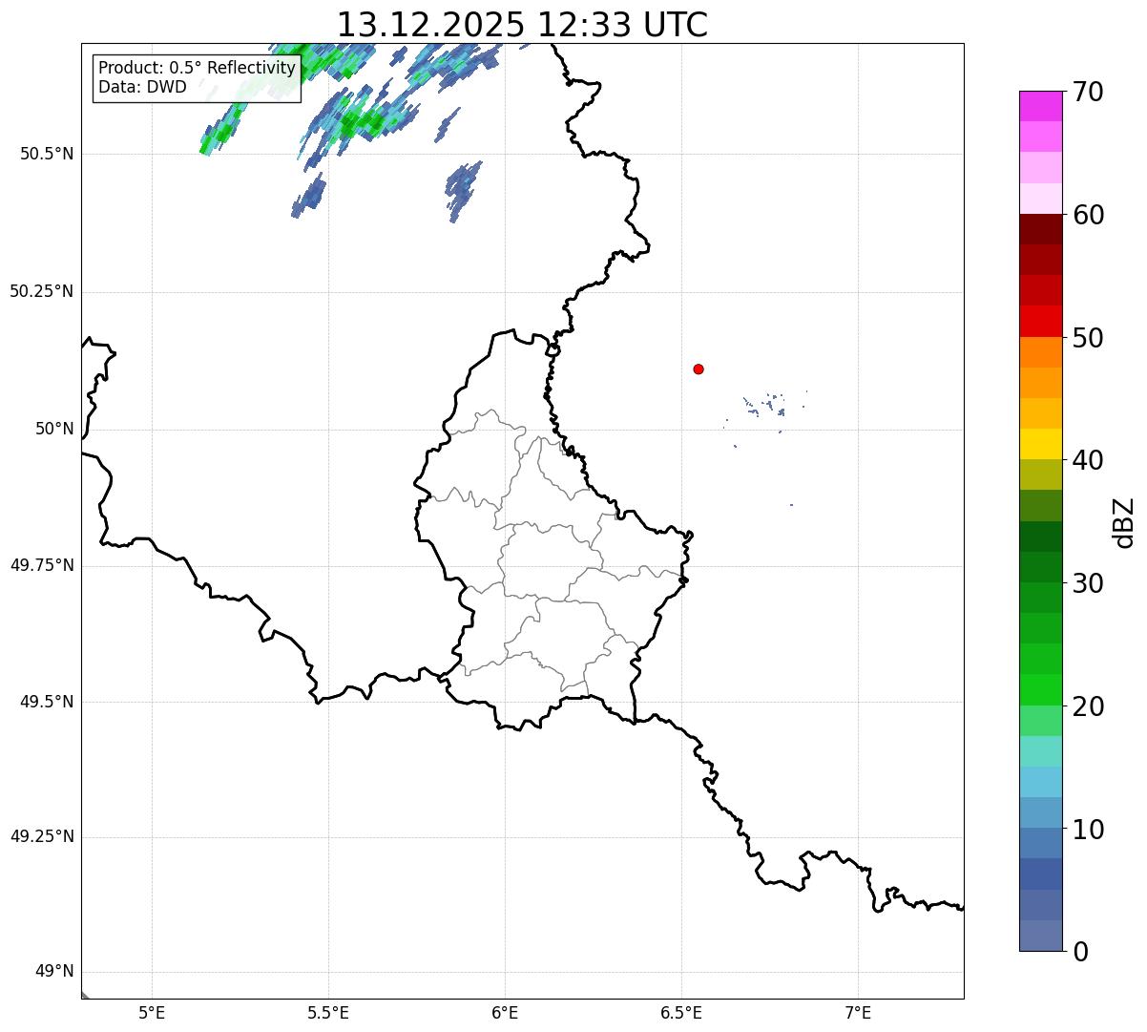Click the colorbar '50' tick label
1147x1032 pixels.
pos(1088,338)
